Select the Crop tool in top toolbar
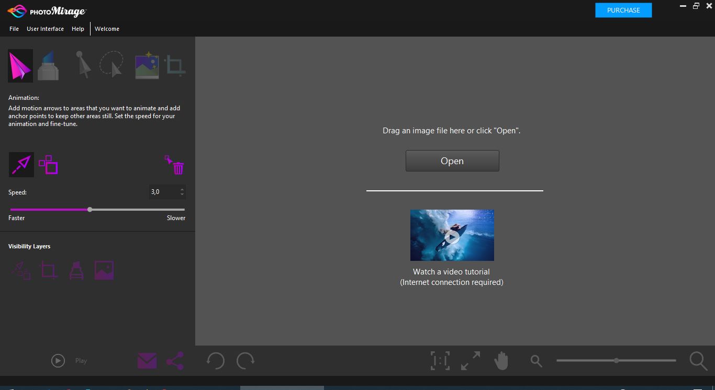Viewport: 715px width, 390px height. tap(175, 66)
